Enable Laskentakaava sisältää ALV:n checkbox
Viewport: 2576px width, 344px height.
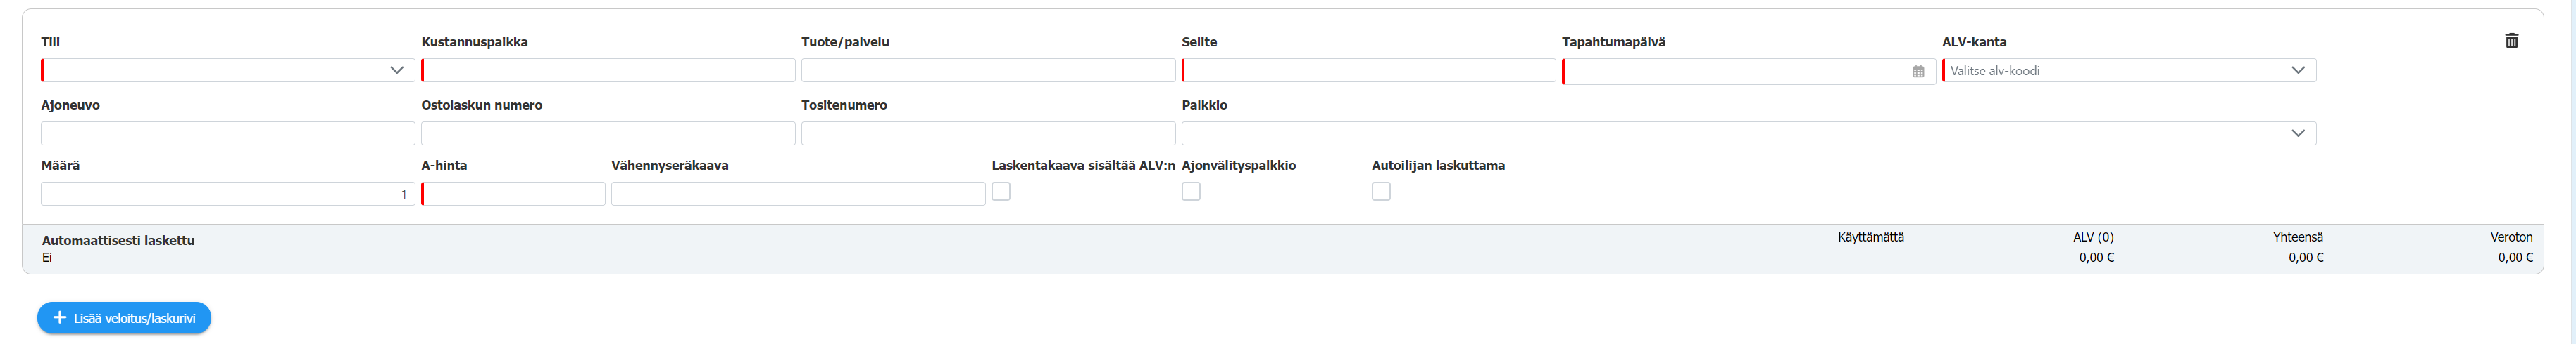[1001, 192]
